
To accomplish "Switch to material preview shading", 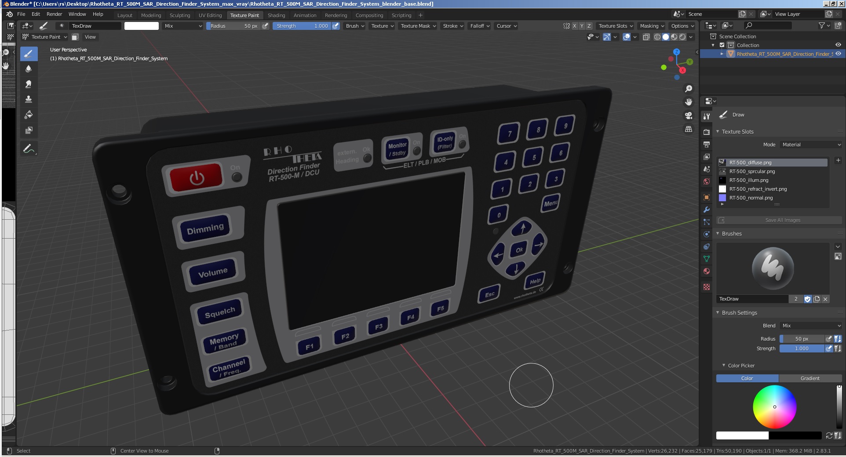I will pyautogui.click(x=674, y=37).
